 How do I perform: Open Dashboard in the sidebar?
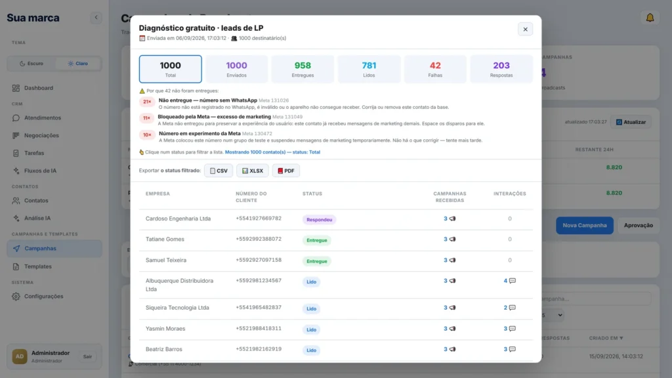54,88
